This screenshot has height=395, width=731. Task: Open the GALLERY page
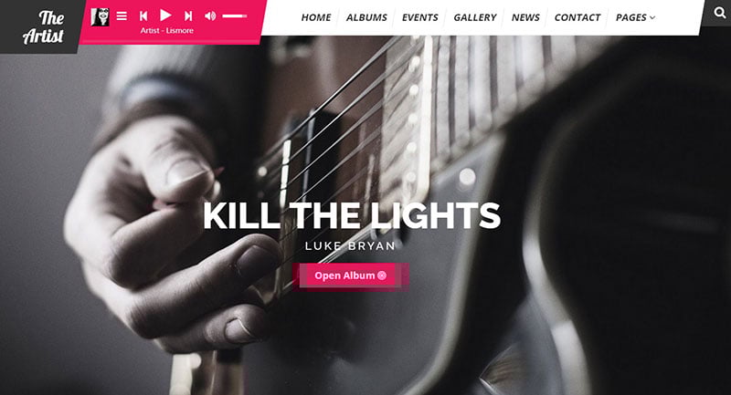475,17
